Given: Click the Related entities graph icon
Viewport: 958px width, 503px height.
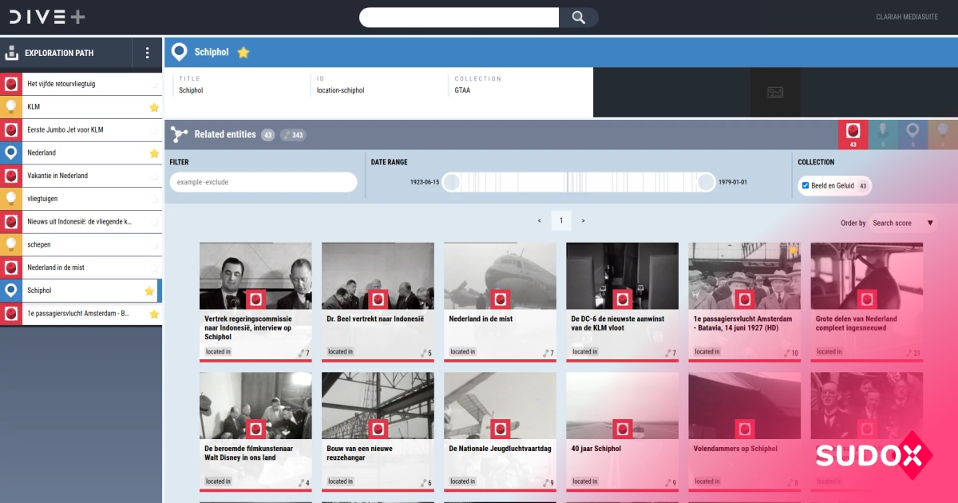Looking at the screenshot, I should tap(179, 135).
